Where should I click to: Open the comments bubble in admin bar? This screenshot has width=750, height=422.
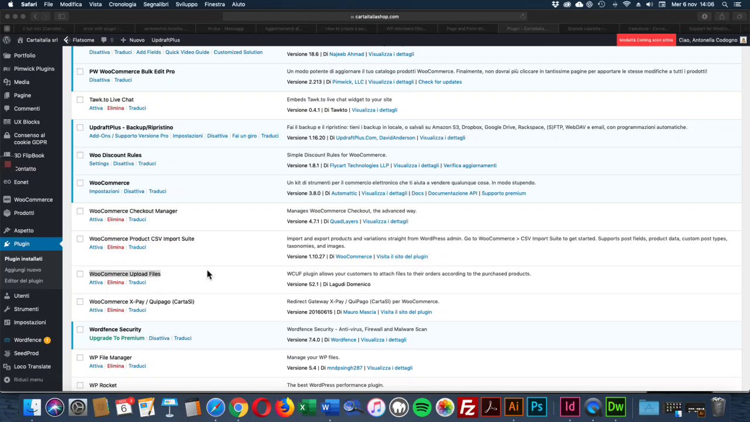click(x=107, y=40)
